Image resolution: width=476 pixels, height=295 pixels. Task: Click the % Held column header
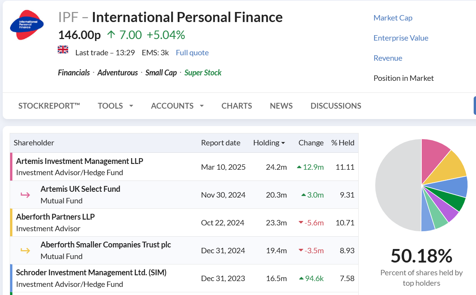pos(343,143)
